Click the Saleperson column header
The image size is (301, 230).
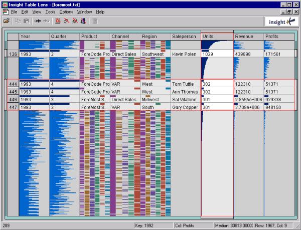coord(186,37)
